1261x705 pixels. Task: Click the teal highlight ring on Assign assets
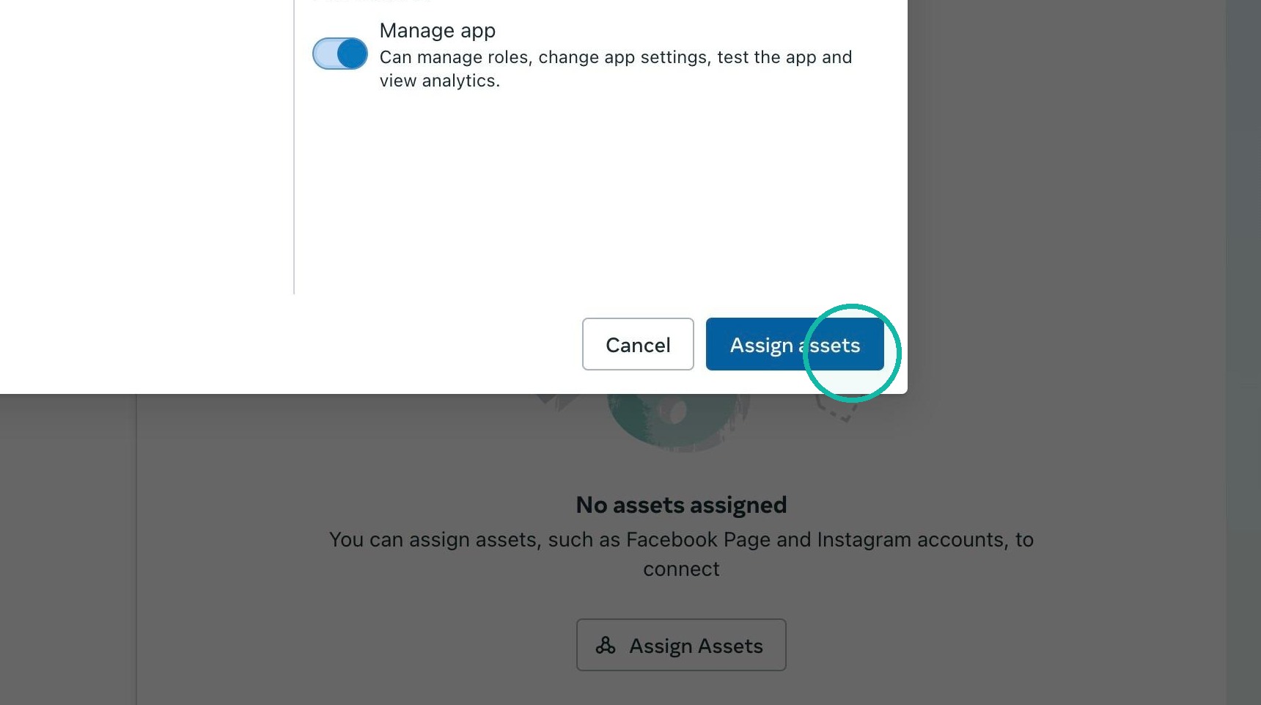point(852,353)
